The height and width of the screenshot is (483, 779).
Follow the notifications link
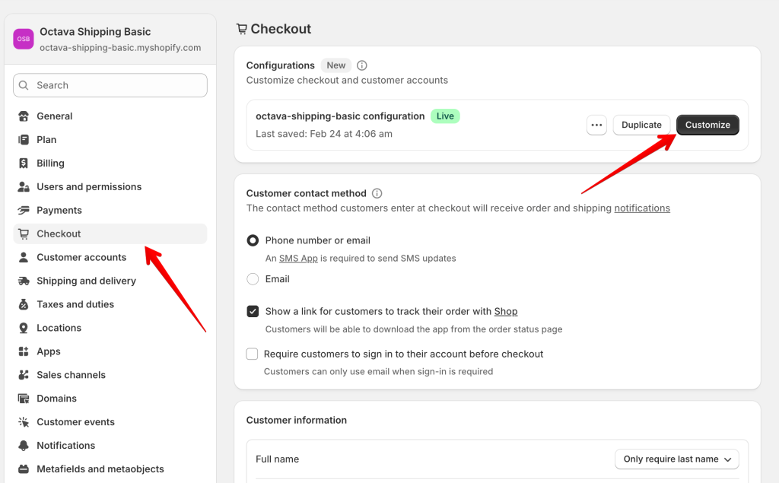(x=642, y=208)
